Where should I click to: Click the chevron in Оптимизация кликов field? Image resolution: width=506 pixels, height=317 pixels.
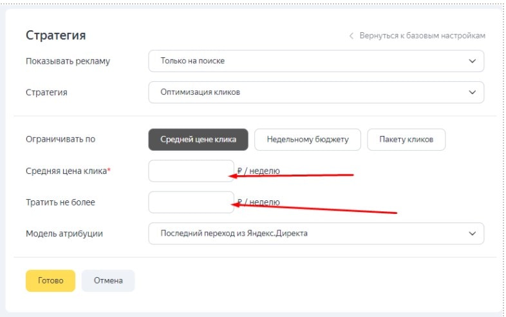(473, 92)
